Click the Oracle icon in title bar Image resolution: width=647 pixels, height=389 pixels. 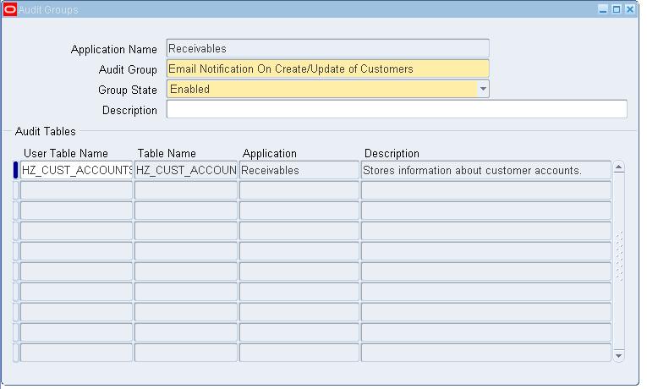[10, 9]
